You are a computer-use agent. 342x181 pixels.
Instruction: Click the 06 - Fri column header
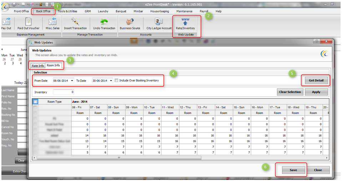click(80, 107)
